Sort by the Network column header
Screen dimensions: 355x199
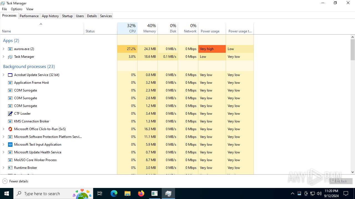tap(188, 28)
